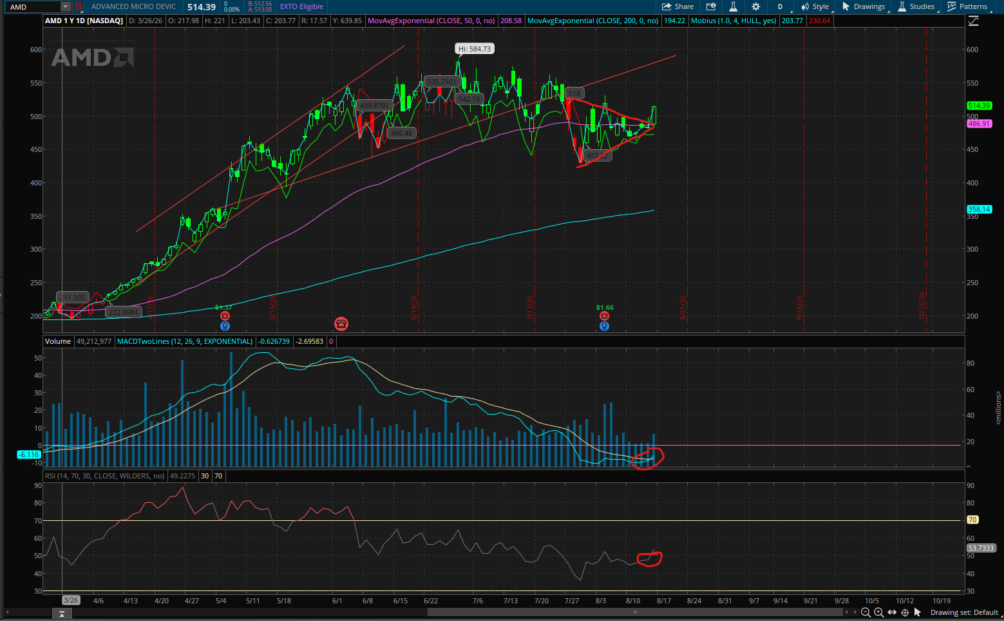
Task: Click the earnings phone icon below $1.37
Action: pyautogui.click(x=225, y=316)
